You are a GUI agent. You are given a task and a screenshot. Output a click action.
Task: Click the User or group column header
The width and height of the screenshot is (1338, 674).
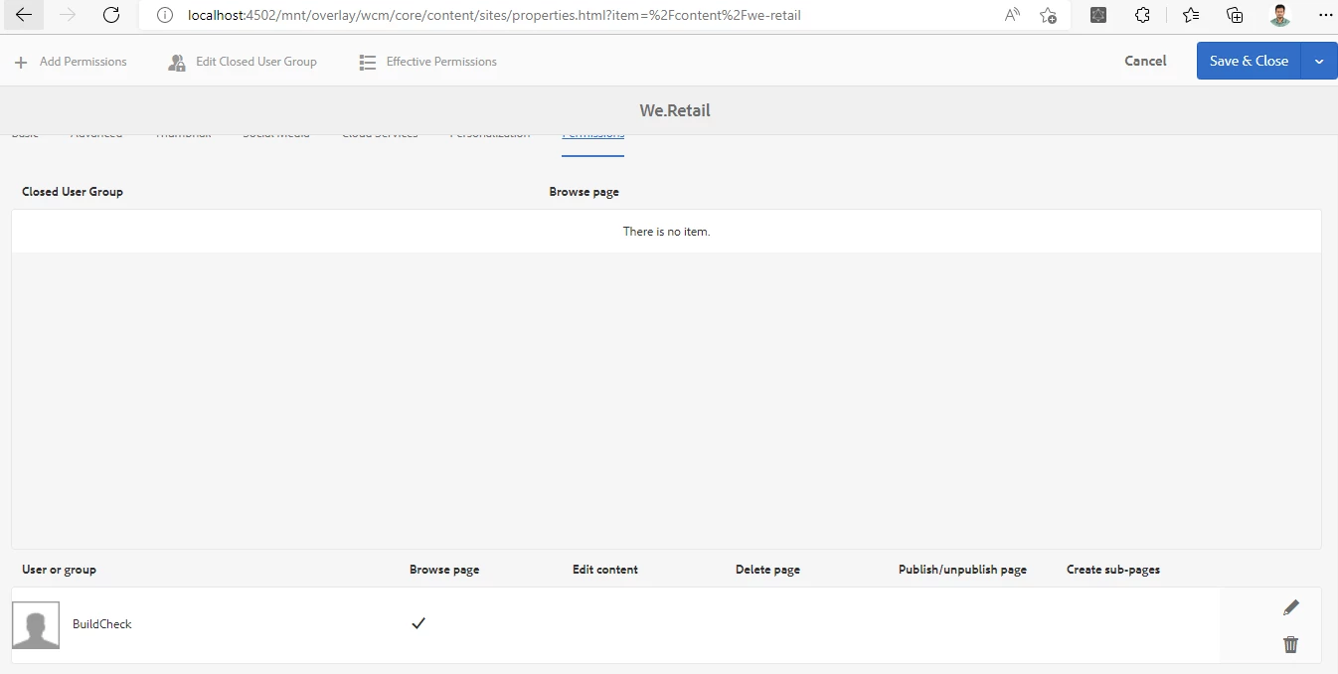59,570
